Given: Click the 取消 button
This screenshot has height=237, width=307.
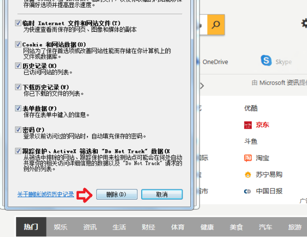Looking at the screenshot, I should click(x=162, y=194).
